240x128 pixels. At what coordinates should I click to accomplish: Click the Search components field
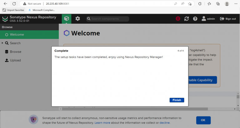(x=108, y=19)
